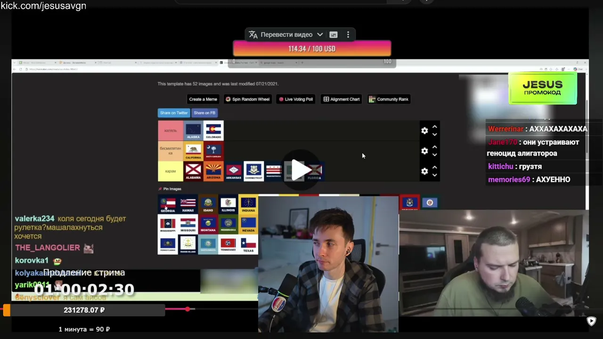The width and height of the screenshot is (603, 339).
Task: Select the California flag tile
Action: pyautogui.click(x=193, y=151)
